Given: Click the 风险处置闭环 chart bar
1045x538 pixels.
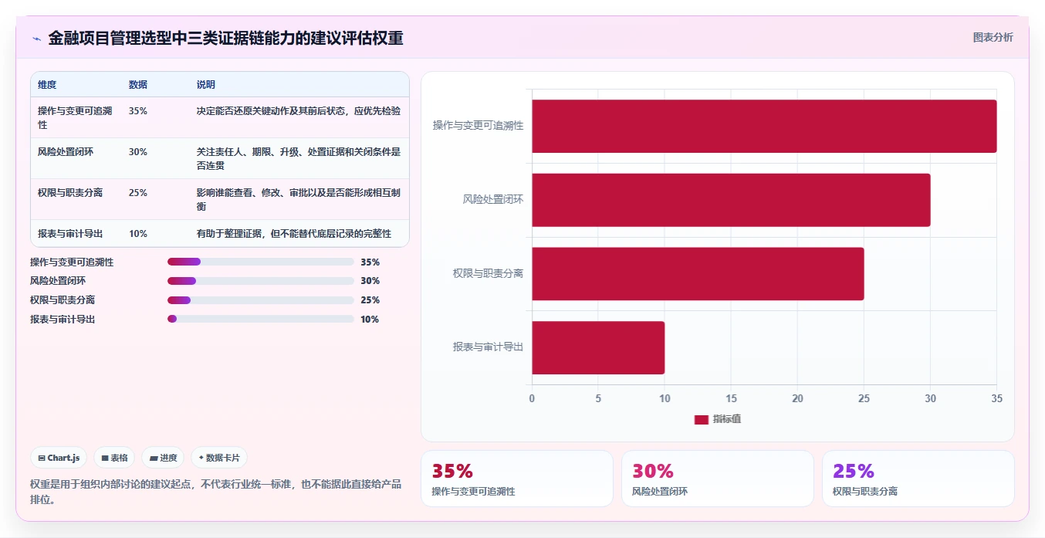Looking at the screenshot, I should (x=731, y=200).
